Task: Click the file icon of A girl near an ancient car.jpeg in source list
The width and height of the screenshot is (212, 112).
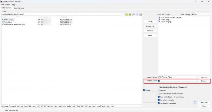Action: tap(3, 24)
